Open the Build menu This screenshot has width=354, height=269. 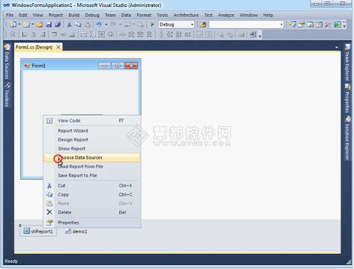[x=74, y=15]
